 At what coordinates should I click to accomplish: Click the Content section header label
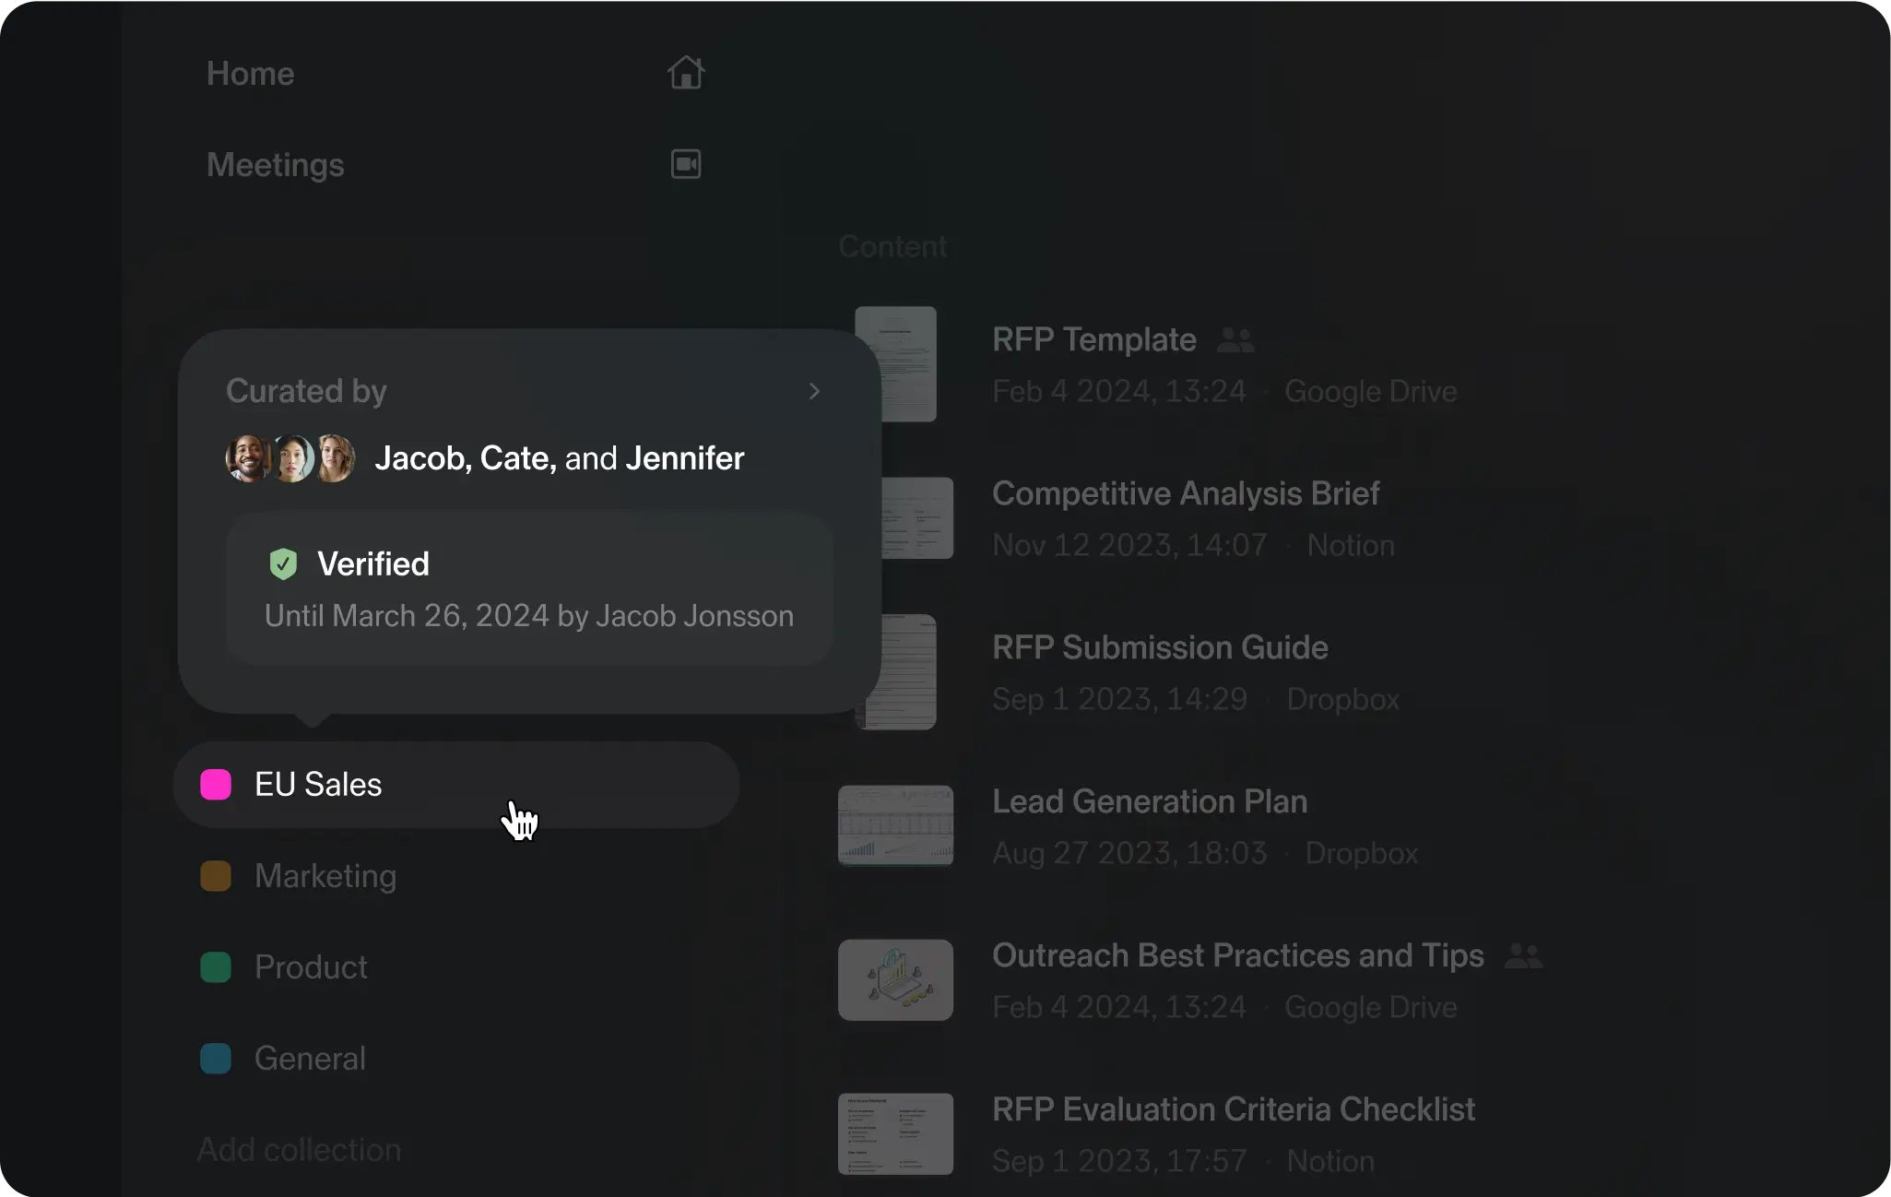[x=893, y=245]
